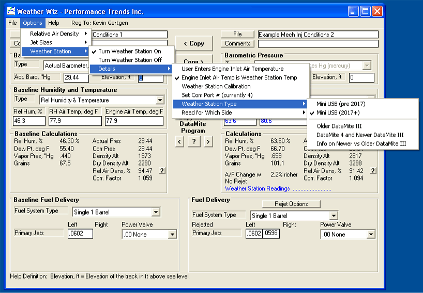Click Baseline RH Air Temp field 77.9
The height and width of the screenshot is (293, 423).
(75, 121)
